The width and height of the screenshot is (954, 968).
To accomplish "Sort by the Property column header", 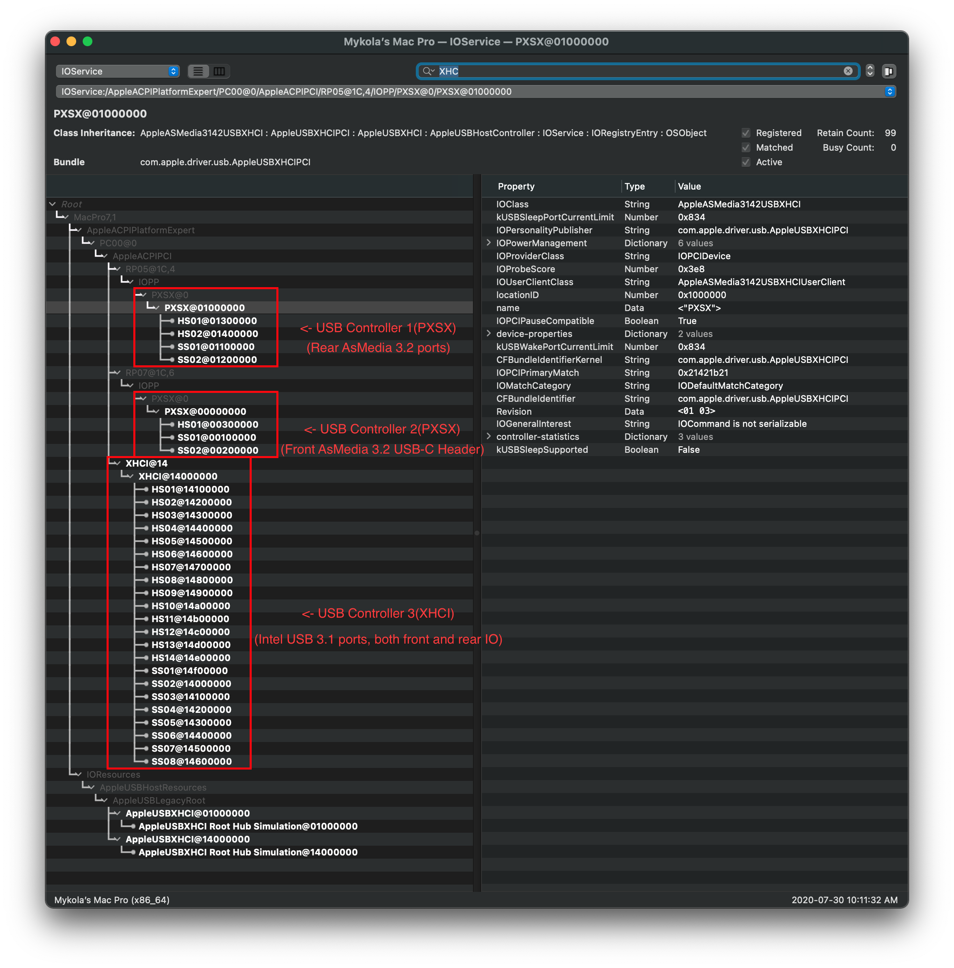I will click(x=516, y=186).
